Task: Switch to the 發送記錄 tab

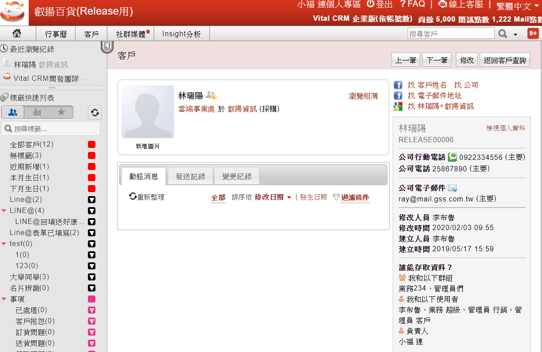Action: coord(190,176)
